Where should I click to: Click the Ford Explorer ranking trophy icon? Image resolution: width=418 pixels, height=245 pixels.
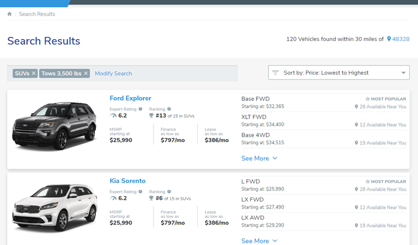pyautogui.click(x=151, y=116)
